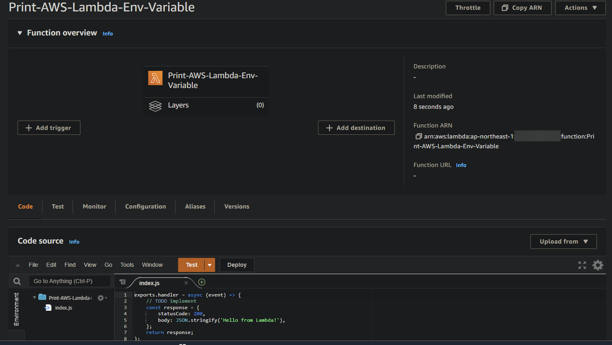
Task: Go to the Versions tab
Action: pos(237,207)
